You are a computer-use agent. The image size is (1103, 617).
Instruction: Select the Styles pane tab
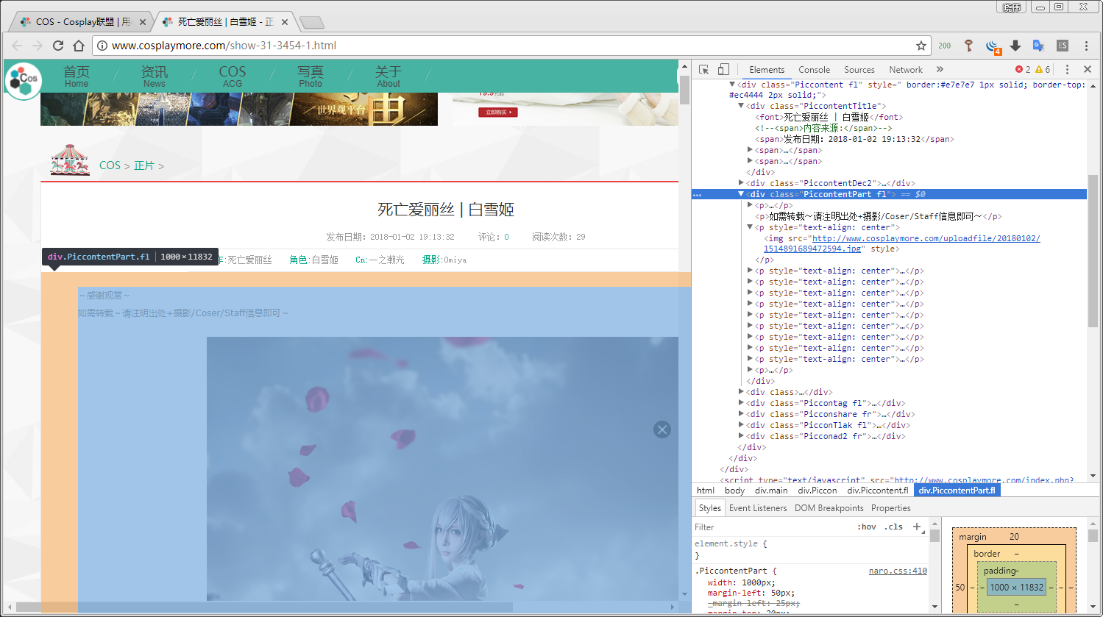[x=710, y=508]
